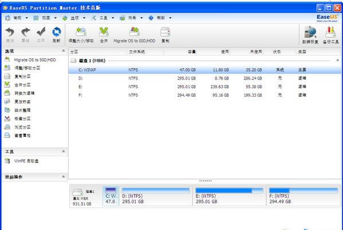Open the General (常规) menu
Viewport: 343px width, 230px height.
click(17, 18)
